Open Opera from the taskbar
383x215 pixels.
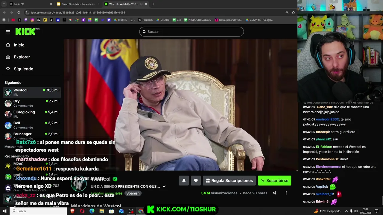(82, 211)
